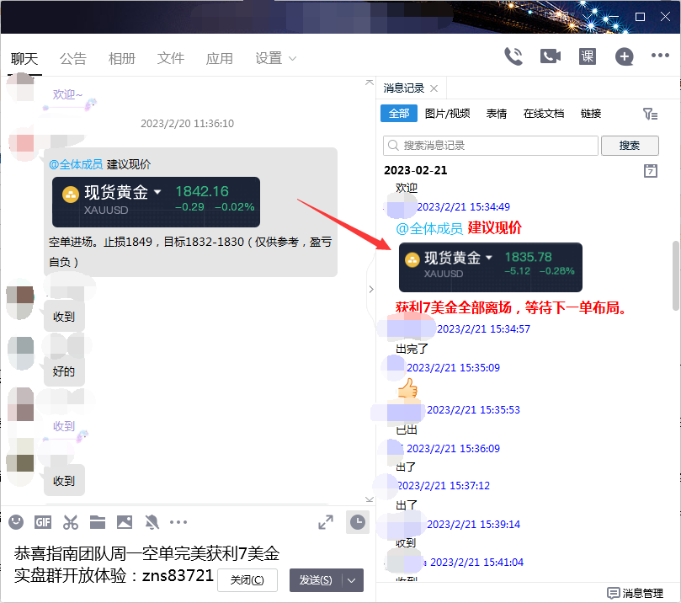Viewport: 681px width, 603px height.
Task: Click the message history vertical scrollbar
Action: [675, 276]
